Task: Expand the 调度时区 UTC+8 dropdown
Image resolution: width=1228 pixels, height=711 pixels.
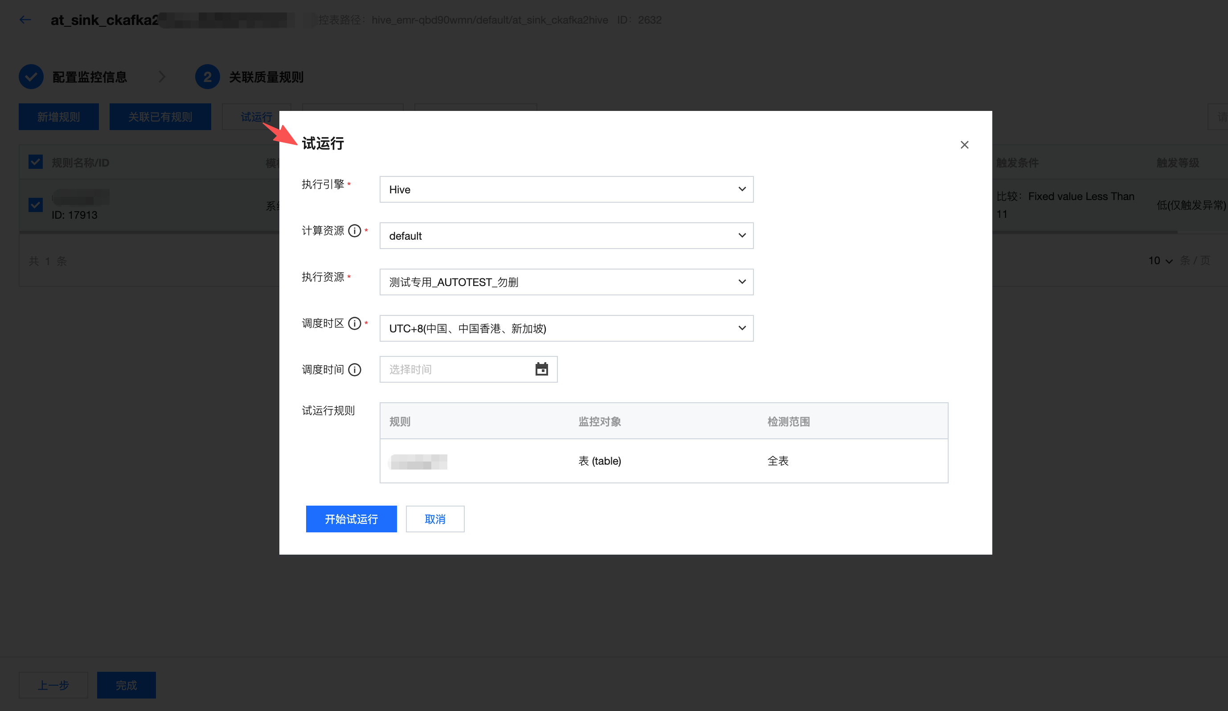Action: [566, 328]
